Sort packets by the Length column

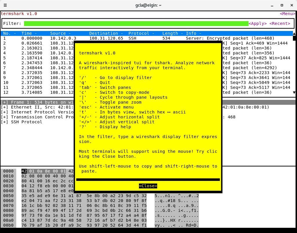(173, 33)
